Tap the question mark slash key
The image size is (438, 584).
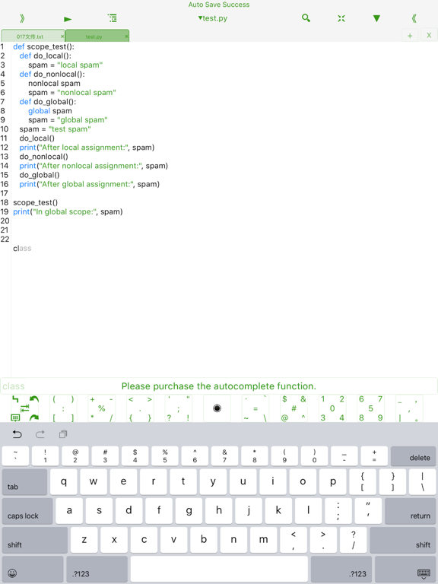(x=353, y=540)
